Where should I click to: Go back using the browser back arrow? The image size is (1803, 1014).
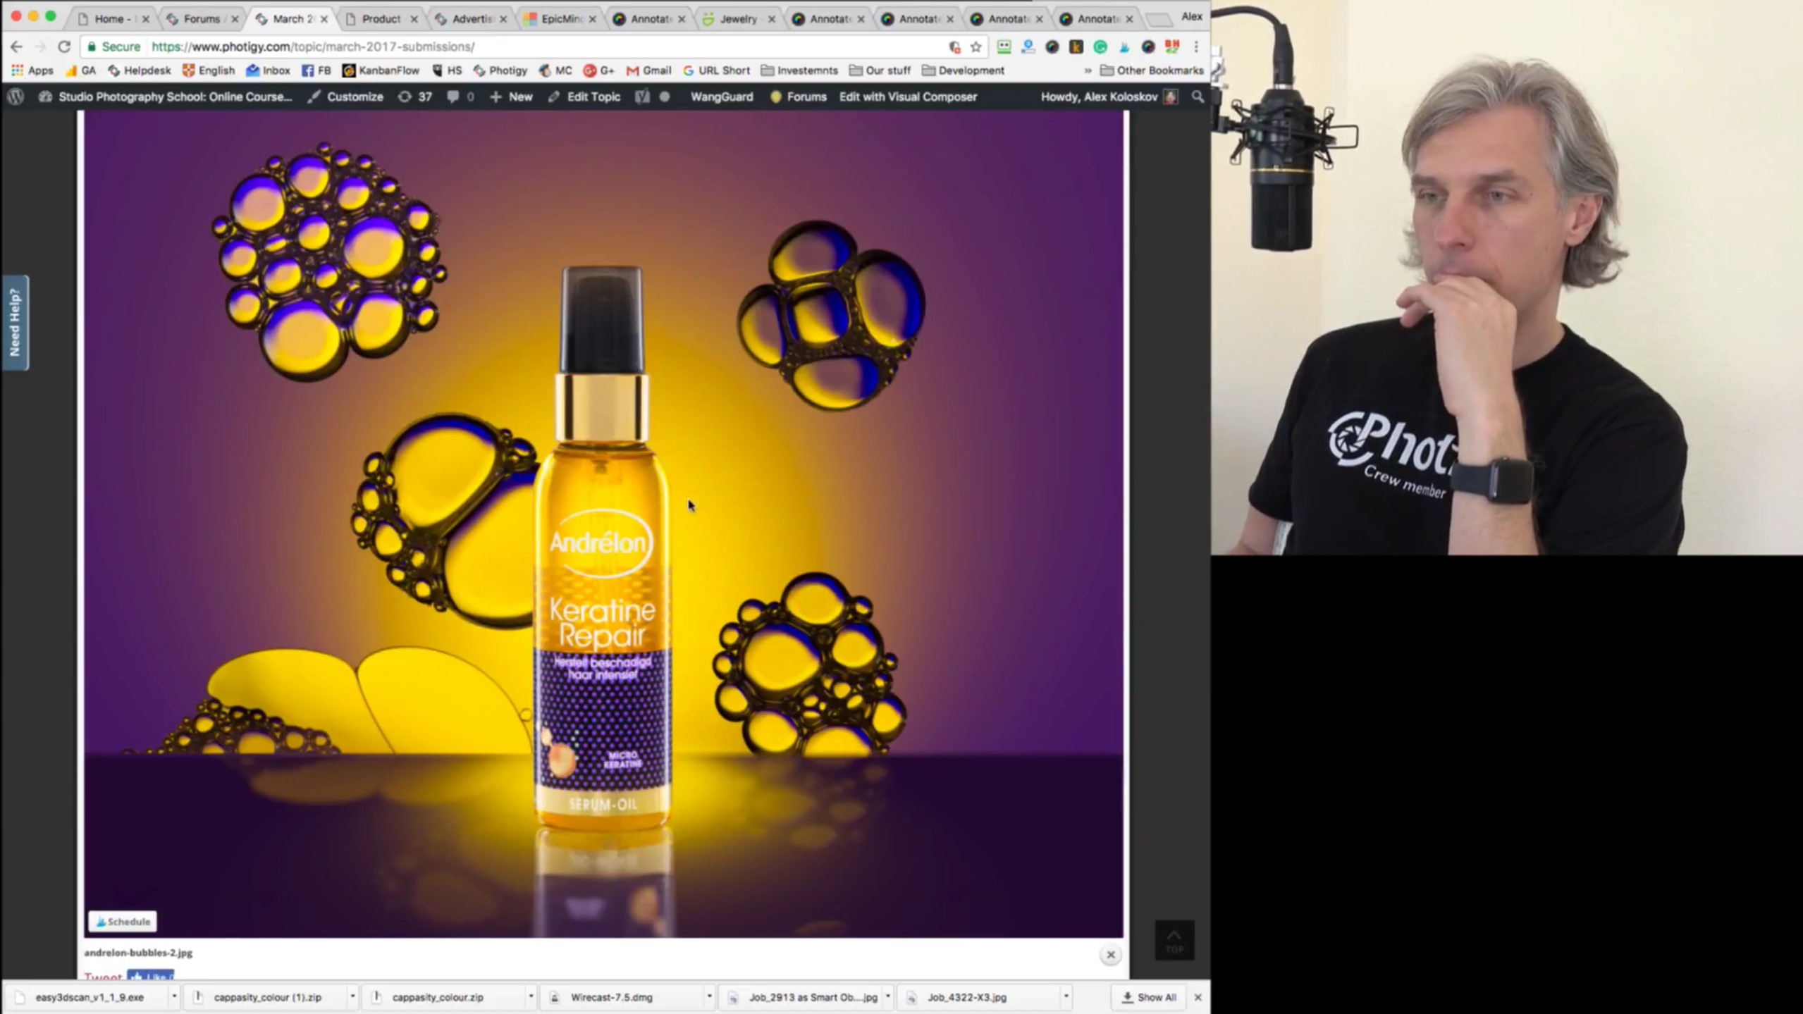pyautogui.click(x=17, y=47)
